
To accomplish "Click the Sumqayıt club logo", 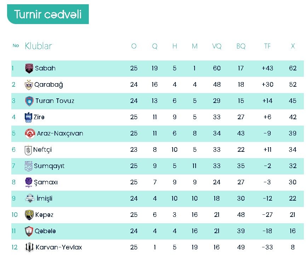I will [29, 166].
